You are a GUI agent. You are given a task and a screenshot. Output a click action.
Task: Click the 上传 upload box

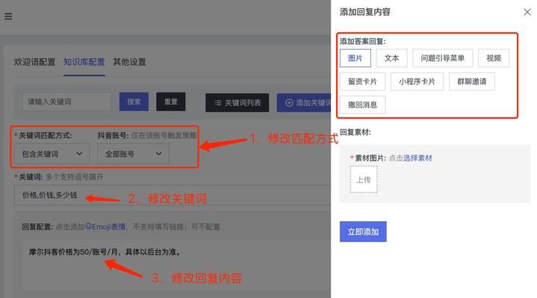click(x=364, y=180)
